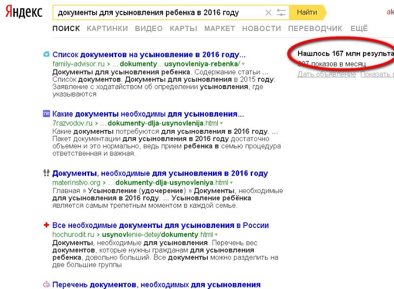Viewport: 394px width, 289px height.
Task: Click snippet text 'две большие группы'
Action: (x=87, y=265)
